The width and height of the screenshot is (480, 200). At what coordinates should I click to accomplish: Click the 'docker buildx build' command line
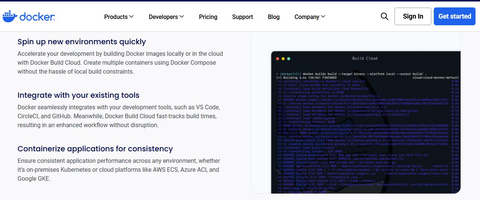pyautogui.click(x=351, y=74)
